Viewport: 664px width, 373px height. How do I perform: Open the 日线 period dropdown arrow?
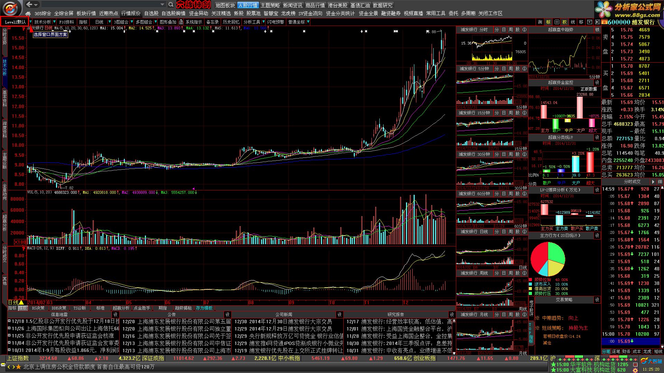pyautogui.click(x=110, y=22)
